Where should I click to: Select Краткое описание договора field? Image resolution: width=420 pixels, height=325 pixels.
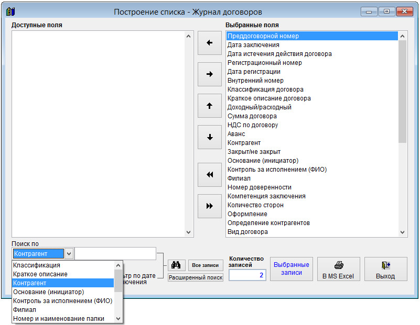(x=312, y=98)
